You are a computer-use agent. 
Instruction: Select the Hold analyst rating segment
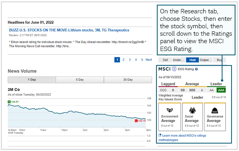(193, 60)
